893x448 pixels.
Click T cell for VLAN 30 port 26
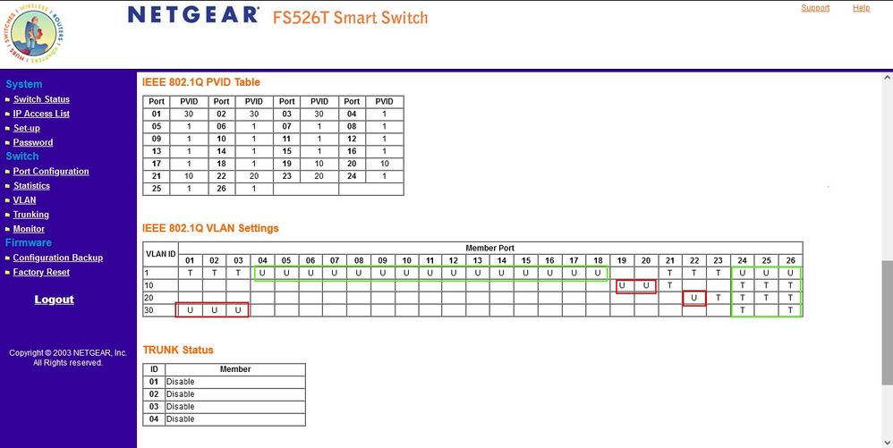point(790,310)
